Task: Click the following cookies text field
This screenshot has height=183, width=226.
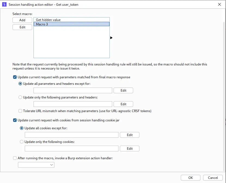Action: point(72,149)
